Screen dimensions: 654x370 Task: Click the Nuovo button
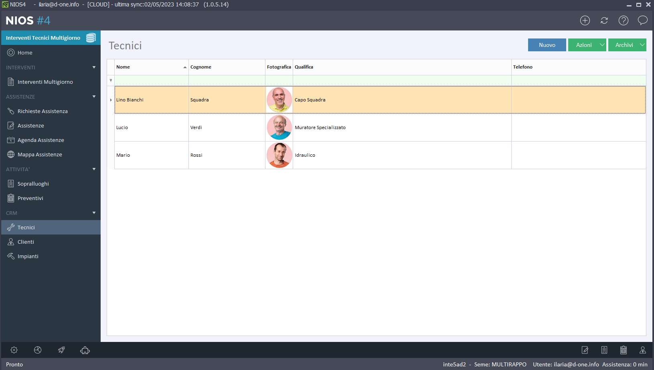point(547,45)
